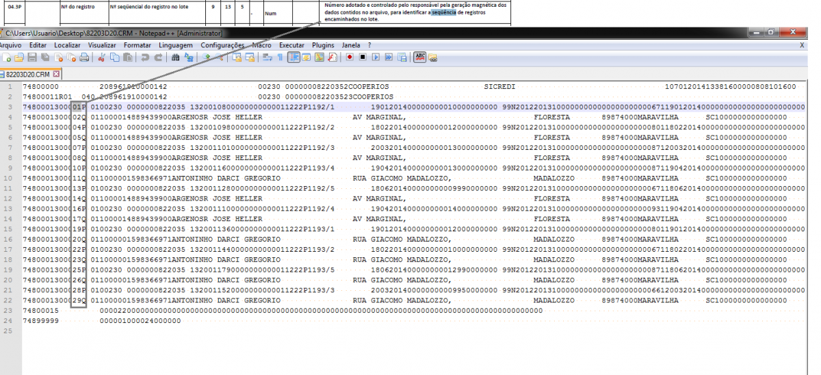
Task: Open Find with the binoculars icon
Action: click(175, 57)
